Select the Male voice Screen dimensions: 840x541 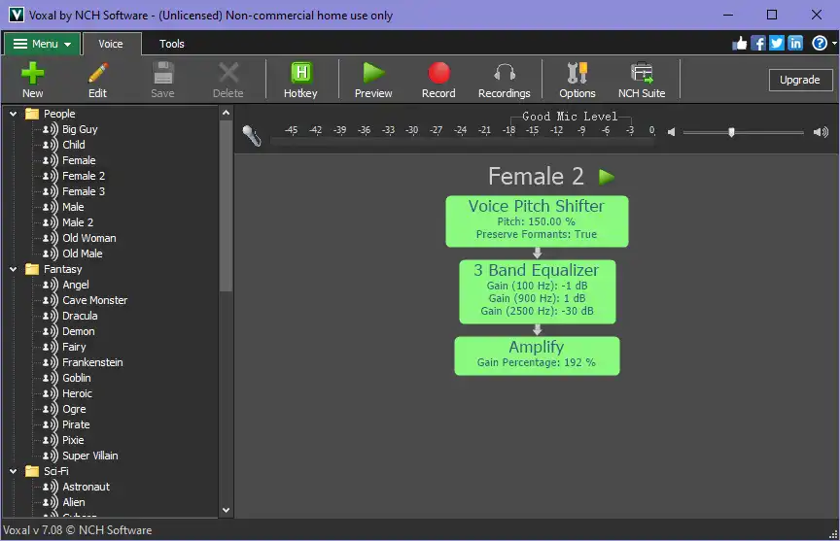(73, 207)
